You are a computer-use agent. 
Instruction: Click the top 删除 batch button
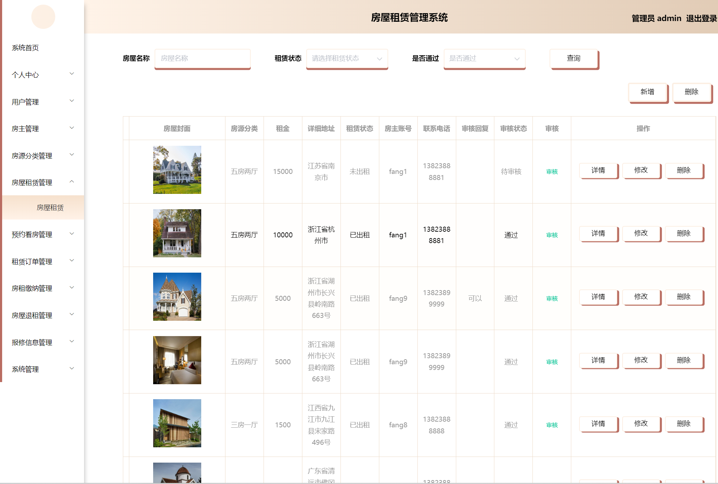coord(691,92)
